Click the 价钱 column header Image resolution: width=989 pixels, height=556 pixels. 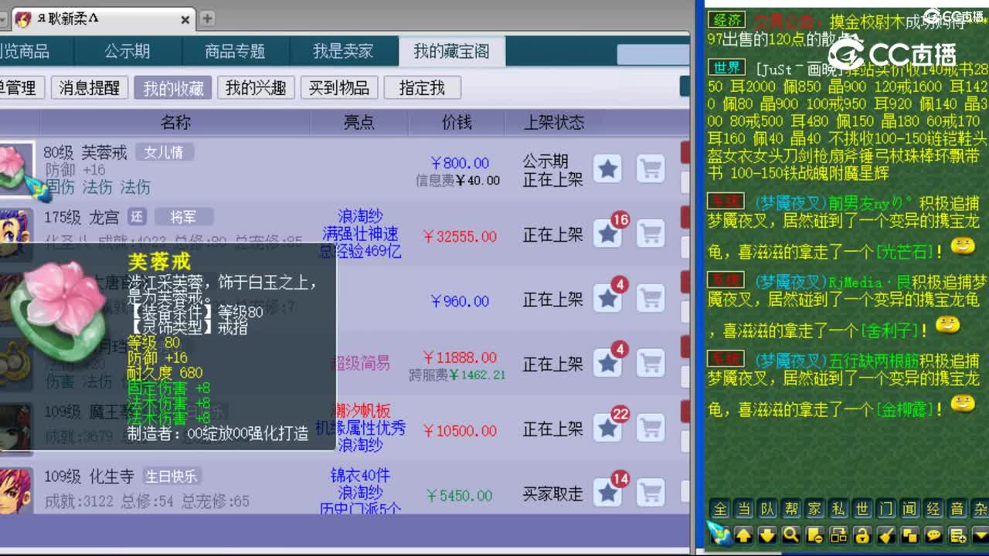tap(457, 122)
